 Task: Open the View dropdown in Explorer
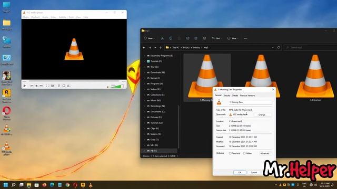233,38
